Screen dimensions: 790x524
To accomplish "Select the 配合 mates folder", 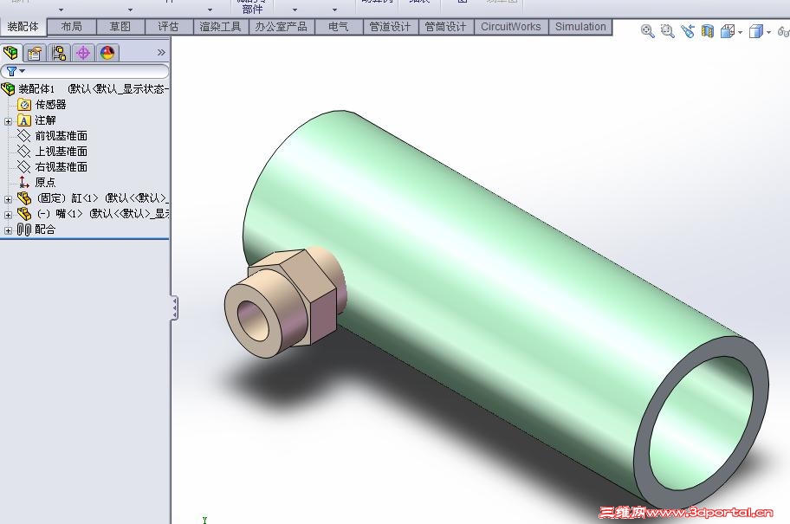I will point(45,230).
